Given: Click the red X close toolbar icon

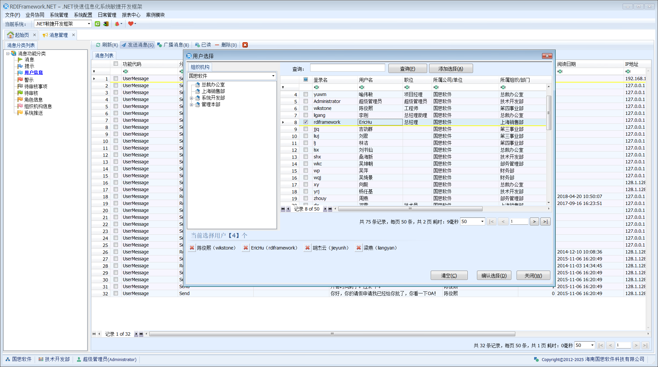Looking at the screenshot, I should pos(245,45).
